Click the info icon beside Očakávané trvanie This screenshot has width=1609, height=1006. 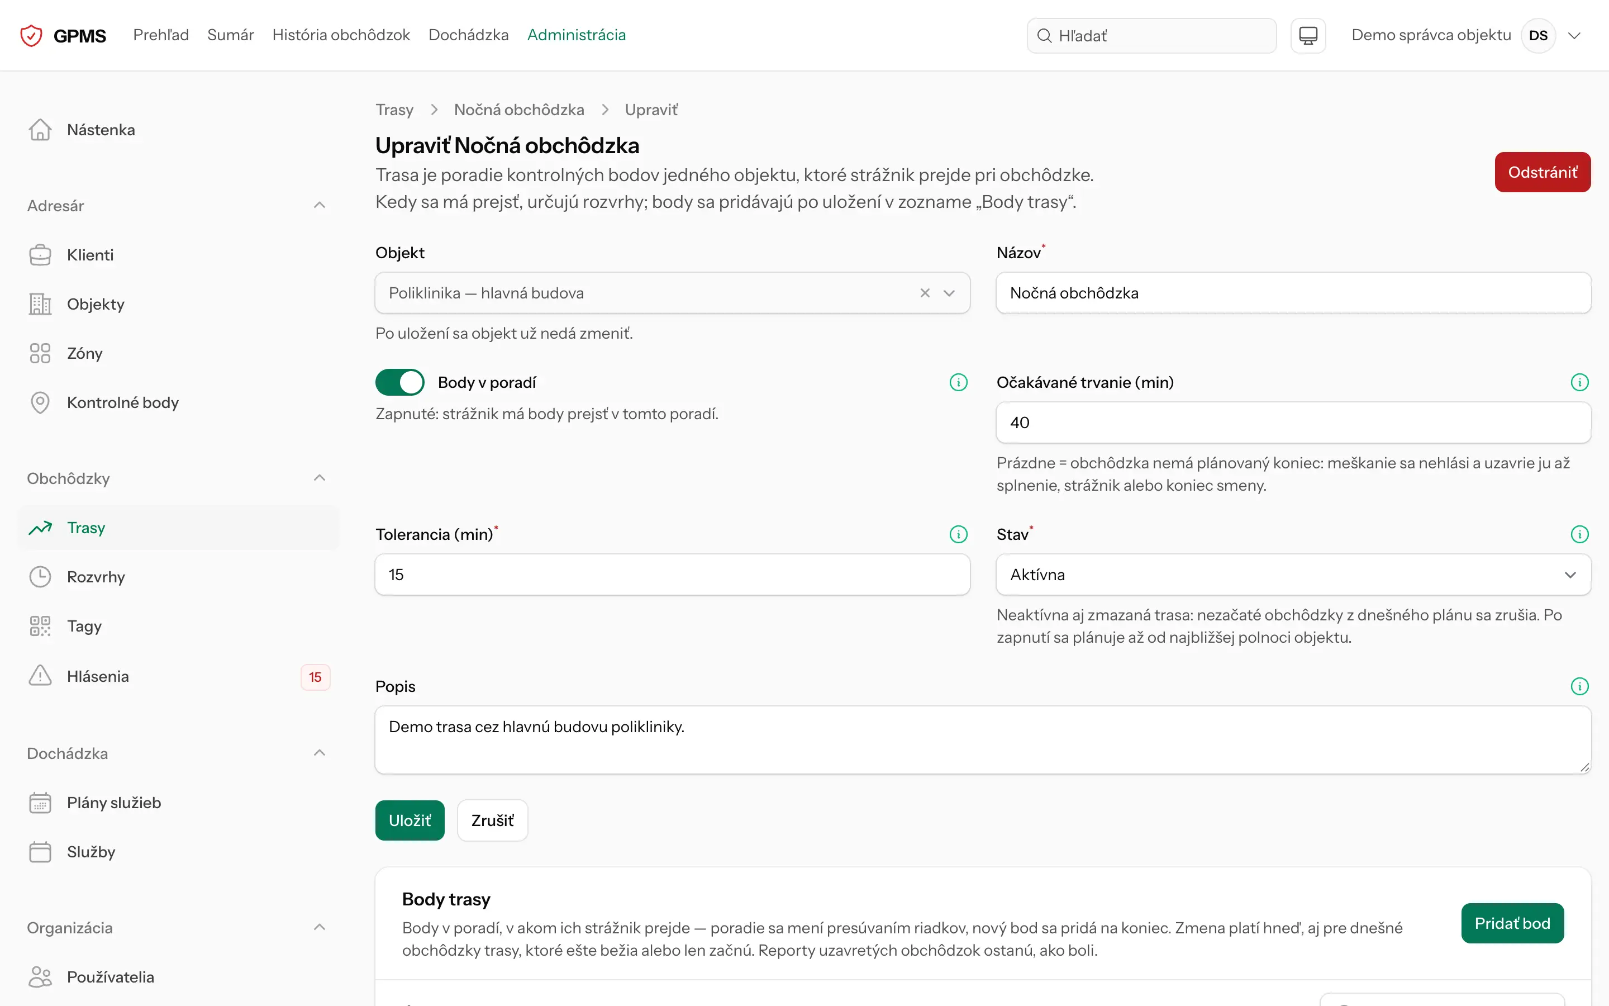(x=1579, y=382)
